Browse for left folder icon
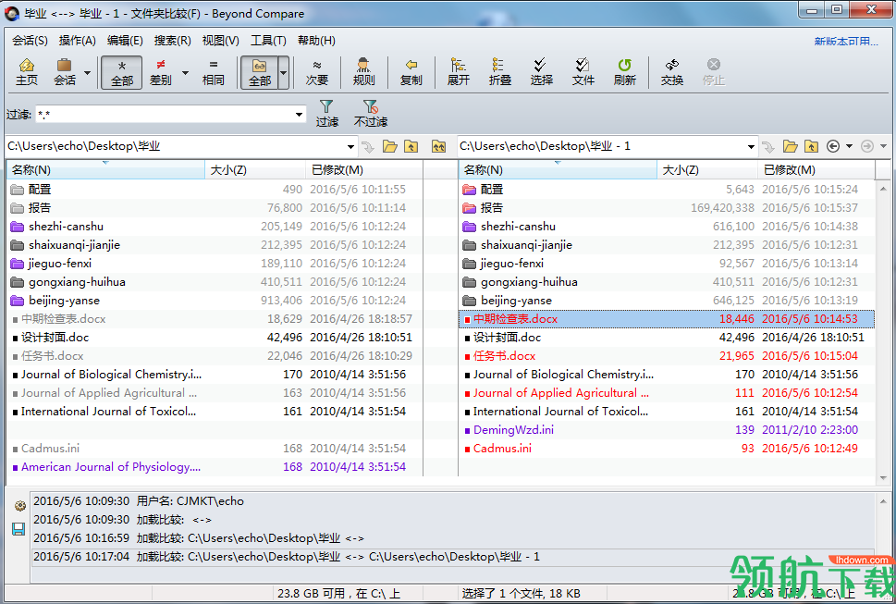This screenshot has height=604, width=896. pos(389,147)
